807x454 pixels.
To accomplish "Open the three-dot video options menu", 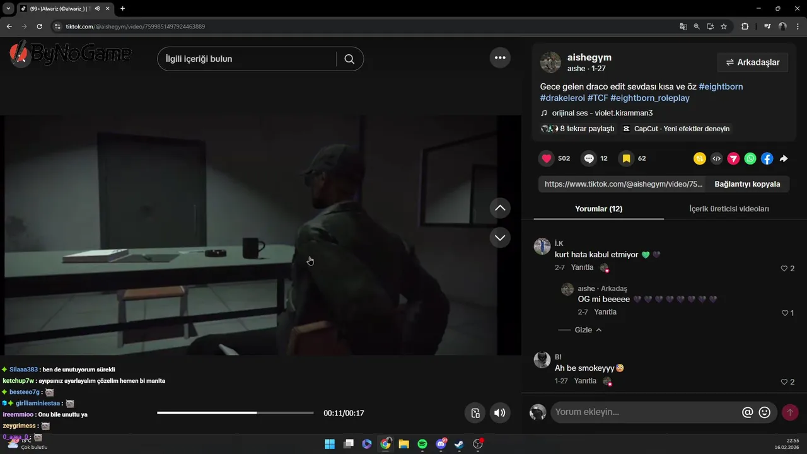I will pyautogui.click(x=500, y=58).
